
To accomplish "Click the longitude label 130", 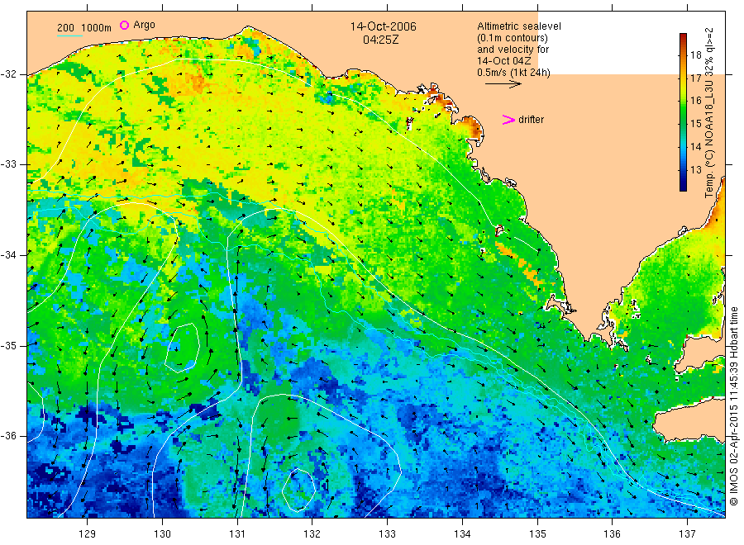I will point(162,534).
